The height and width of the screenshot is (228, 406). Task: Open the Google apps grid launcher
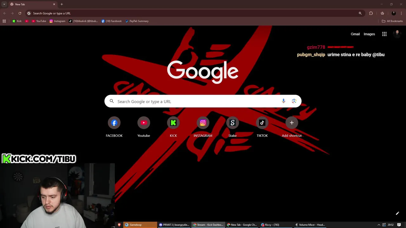click(x=384, y=34)
